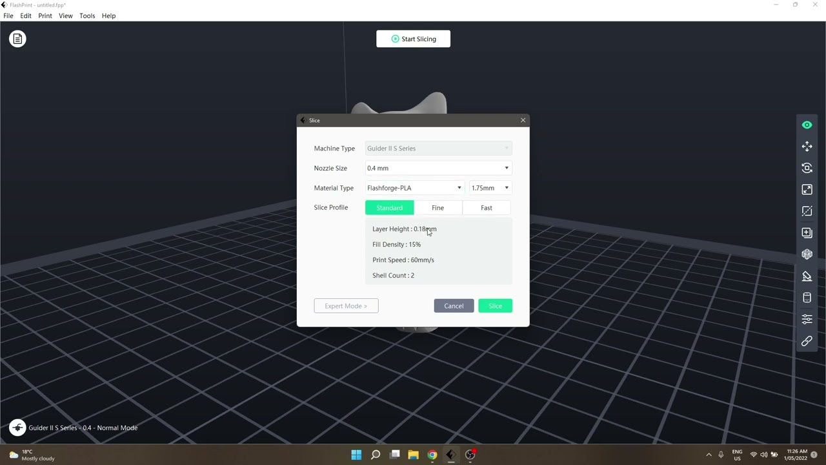The image size is (826, 465).
Task: Click the Shell Count 2 text
Action: (x=394, y=276)
